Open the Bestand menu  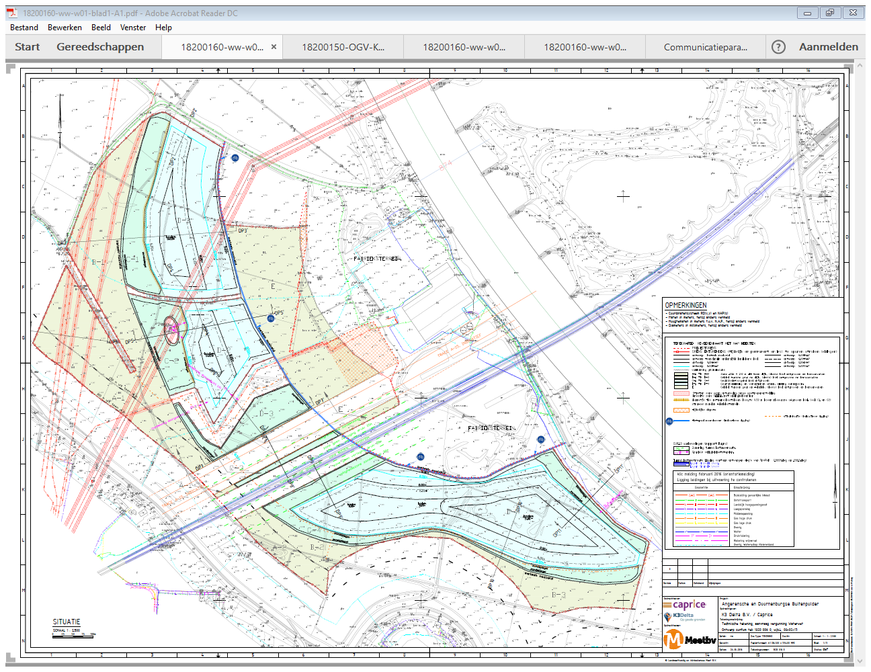pyautogui.click(x=24, y=28)
